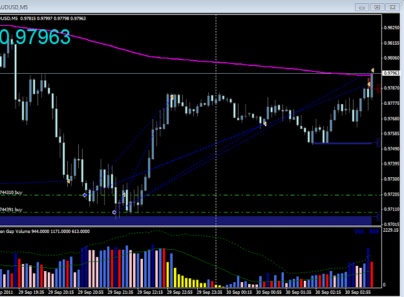This screenshot has width=404, height=297.
Task: Select the 744310 buy order label
Action: coord(11,192)
